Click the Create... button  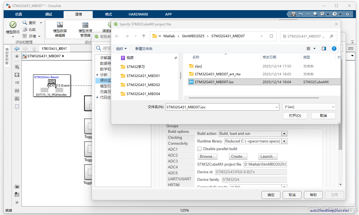coord(238,157)
